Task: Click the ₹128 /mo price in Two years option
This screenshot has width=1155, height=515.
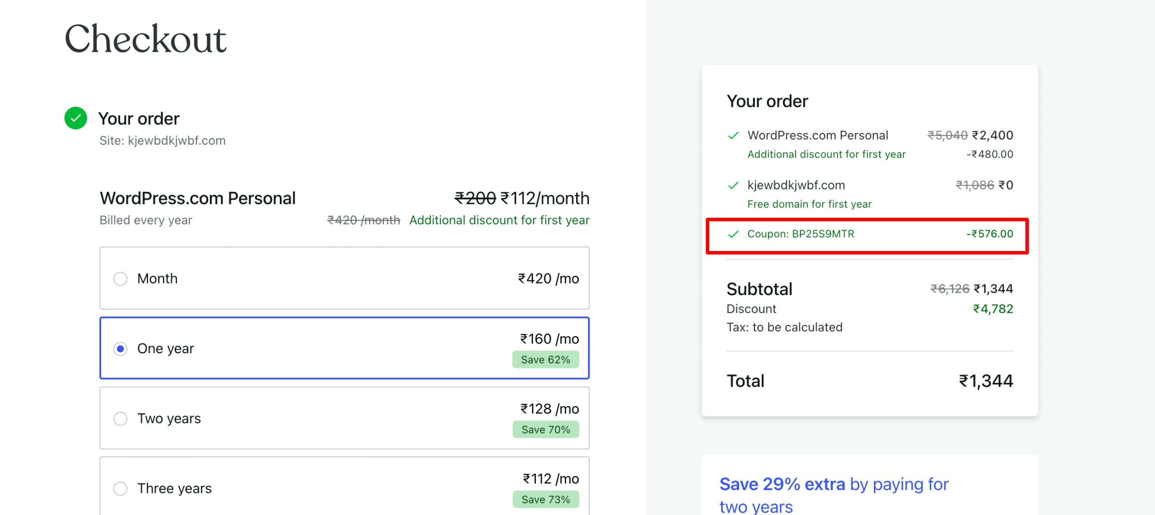Action: pos(550,409)
